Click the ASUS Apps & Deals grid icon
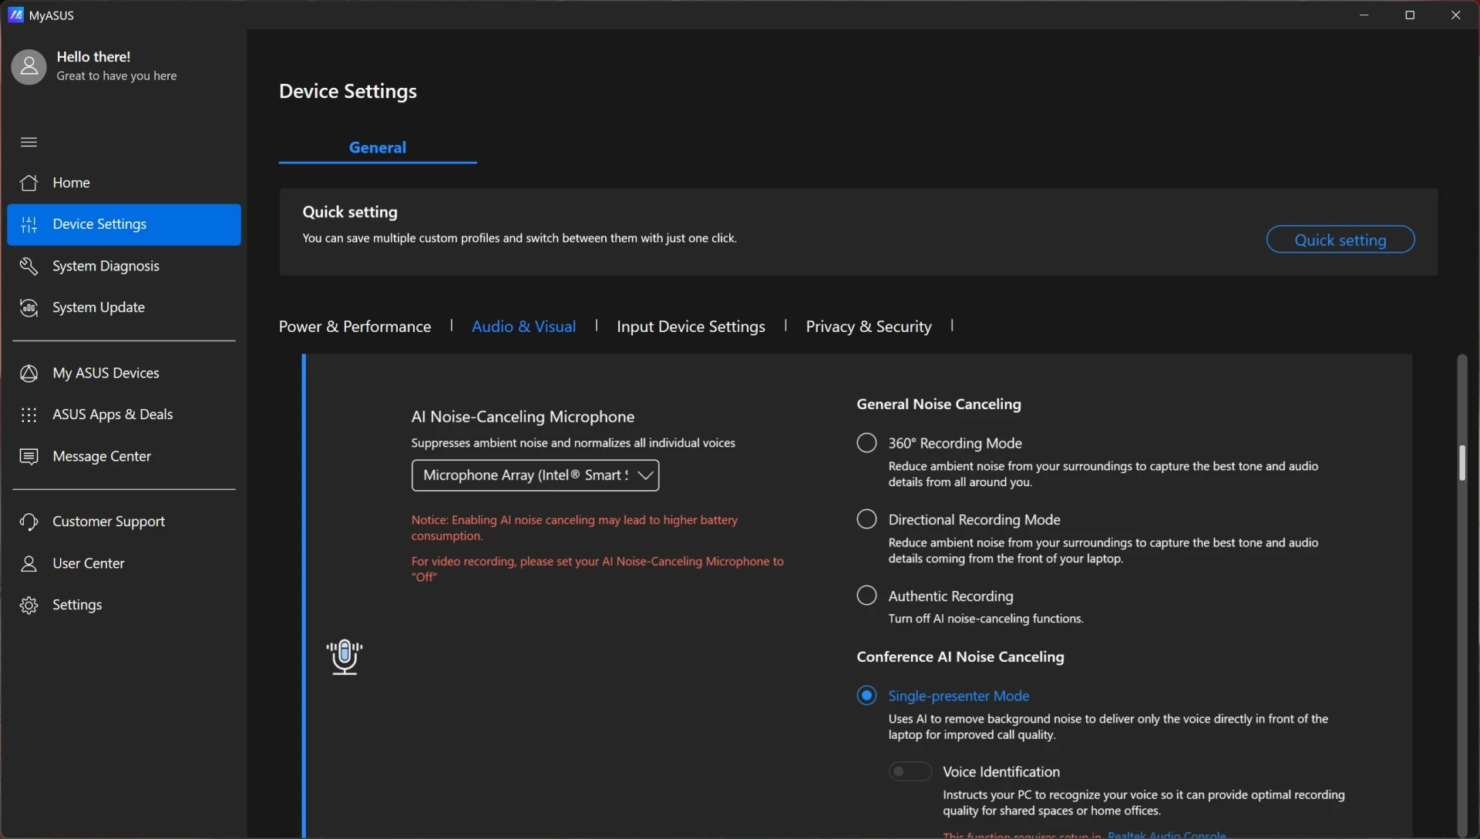The width and height of the screenshot is (1480, 839). point(29,414)
